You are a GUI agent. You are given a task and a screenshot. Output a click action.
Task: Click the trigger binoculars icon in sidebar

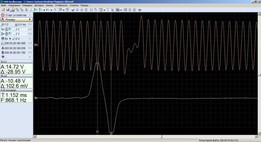(x=3, y=39)
